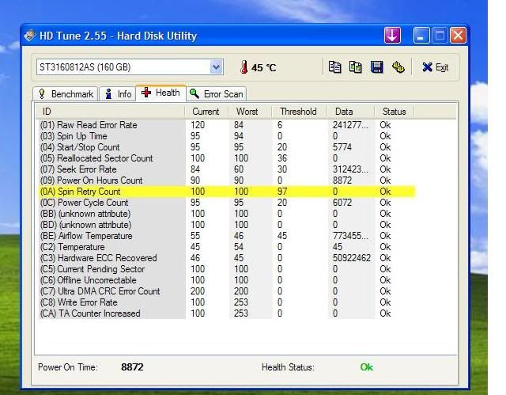The height and width of the screenshot is (395, 506).
Task: Click the Status column header
Action: point(394,112)
